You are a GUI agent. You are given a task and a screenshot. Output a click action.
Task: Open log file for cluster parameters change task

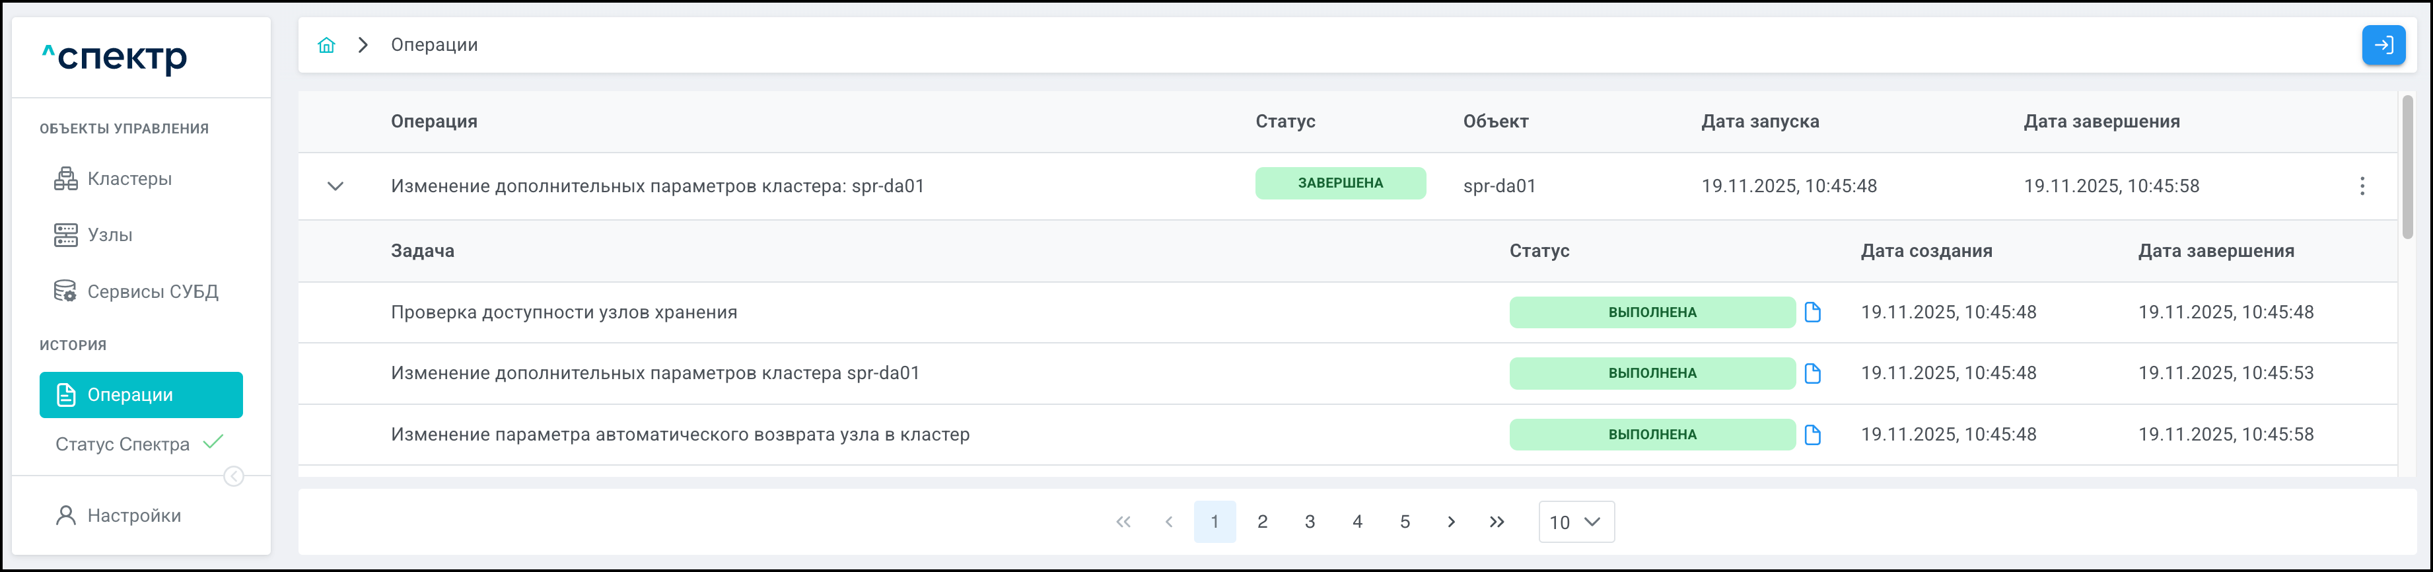1812,374
